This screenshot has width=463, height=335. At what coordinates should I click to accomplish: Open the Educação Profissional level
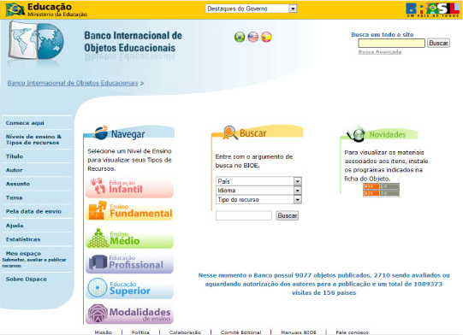coord(129,262)
